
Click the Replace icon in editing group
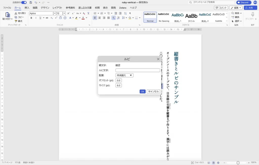tap(233, 17)
